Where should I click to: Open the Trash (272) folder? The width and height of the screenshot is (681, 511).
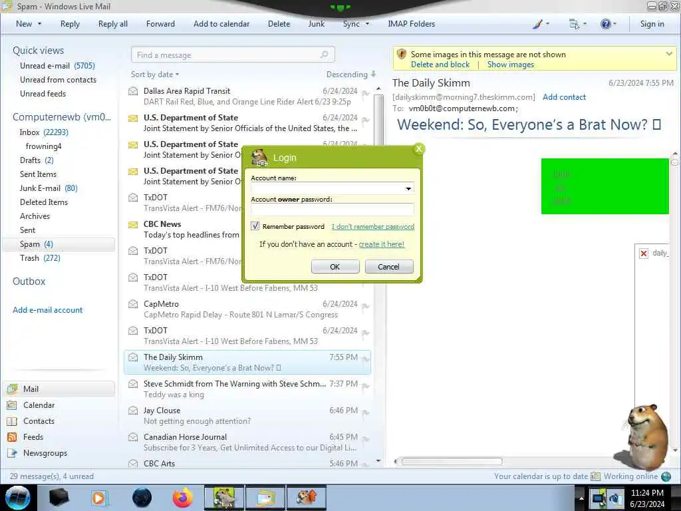point(40,258)
